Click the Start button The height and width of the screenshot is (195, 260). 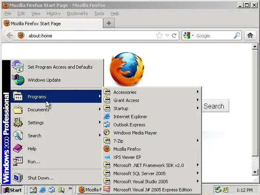click(12, 190)
